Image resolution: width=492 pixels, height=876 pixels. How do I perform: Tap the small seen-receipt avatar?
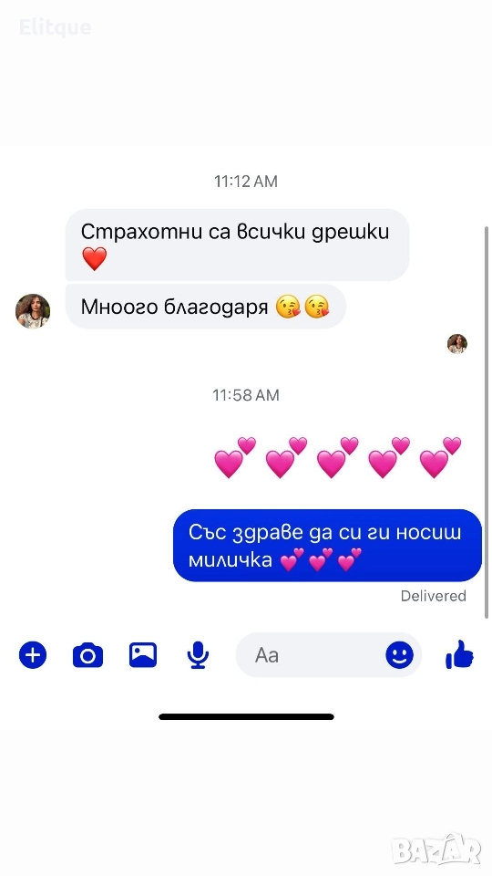457,344
